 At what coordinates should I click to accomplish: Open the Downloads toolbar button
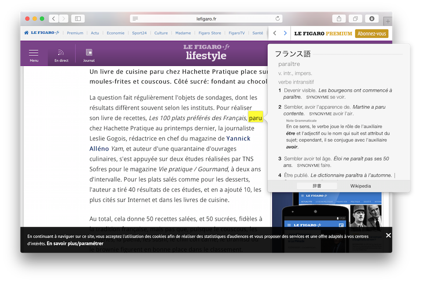(371, 18)
